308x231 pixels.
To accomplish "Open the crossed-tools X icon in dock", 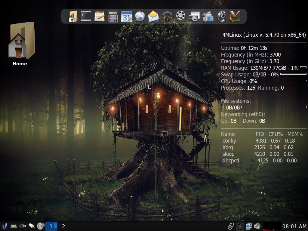I will [235, 16].
